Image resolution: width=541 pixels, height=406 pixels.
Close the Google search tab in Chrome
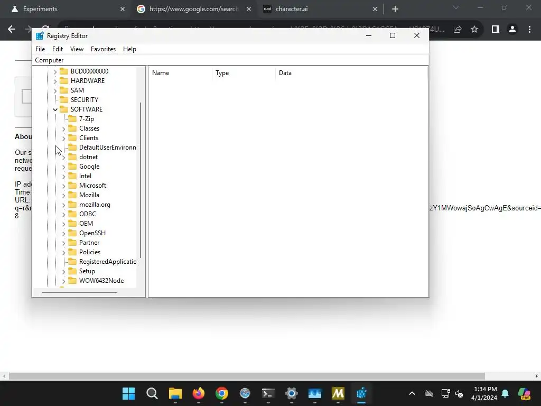tap(249, 9)
